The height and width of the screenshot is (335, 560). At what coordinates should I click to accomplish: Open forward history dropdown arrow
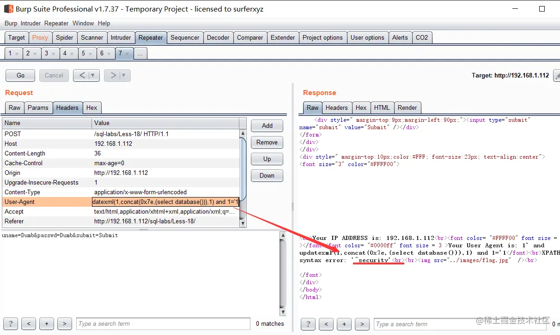(124, 75)
